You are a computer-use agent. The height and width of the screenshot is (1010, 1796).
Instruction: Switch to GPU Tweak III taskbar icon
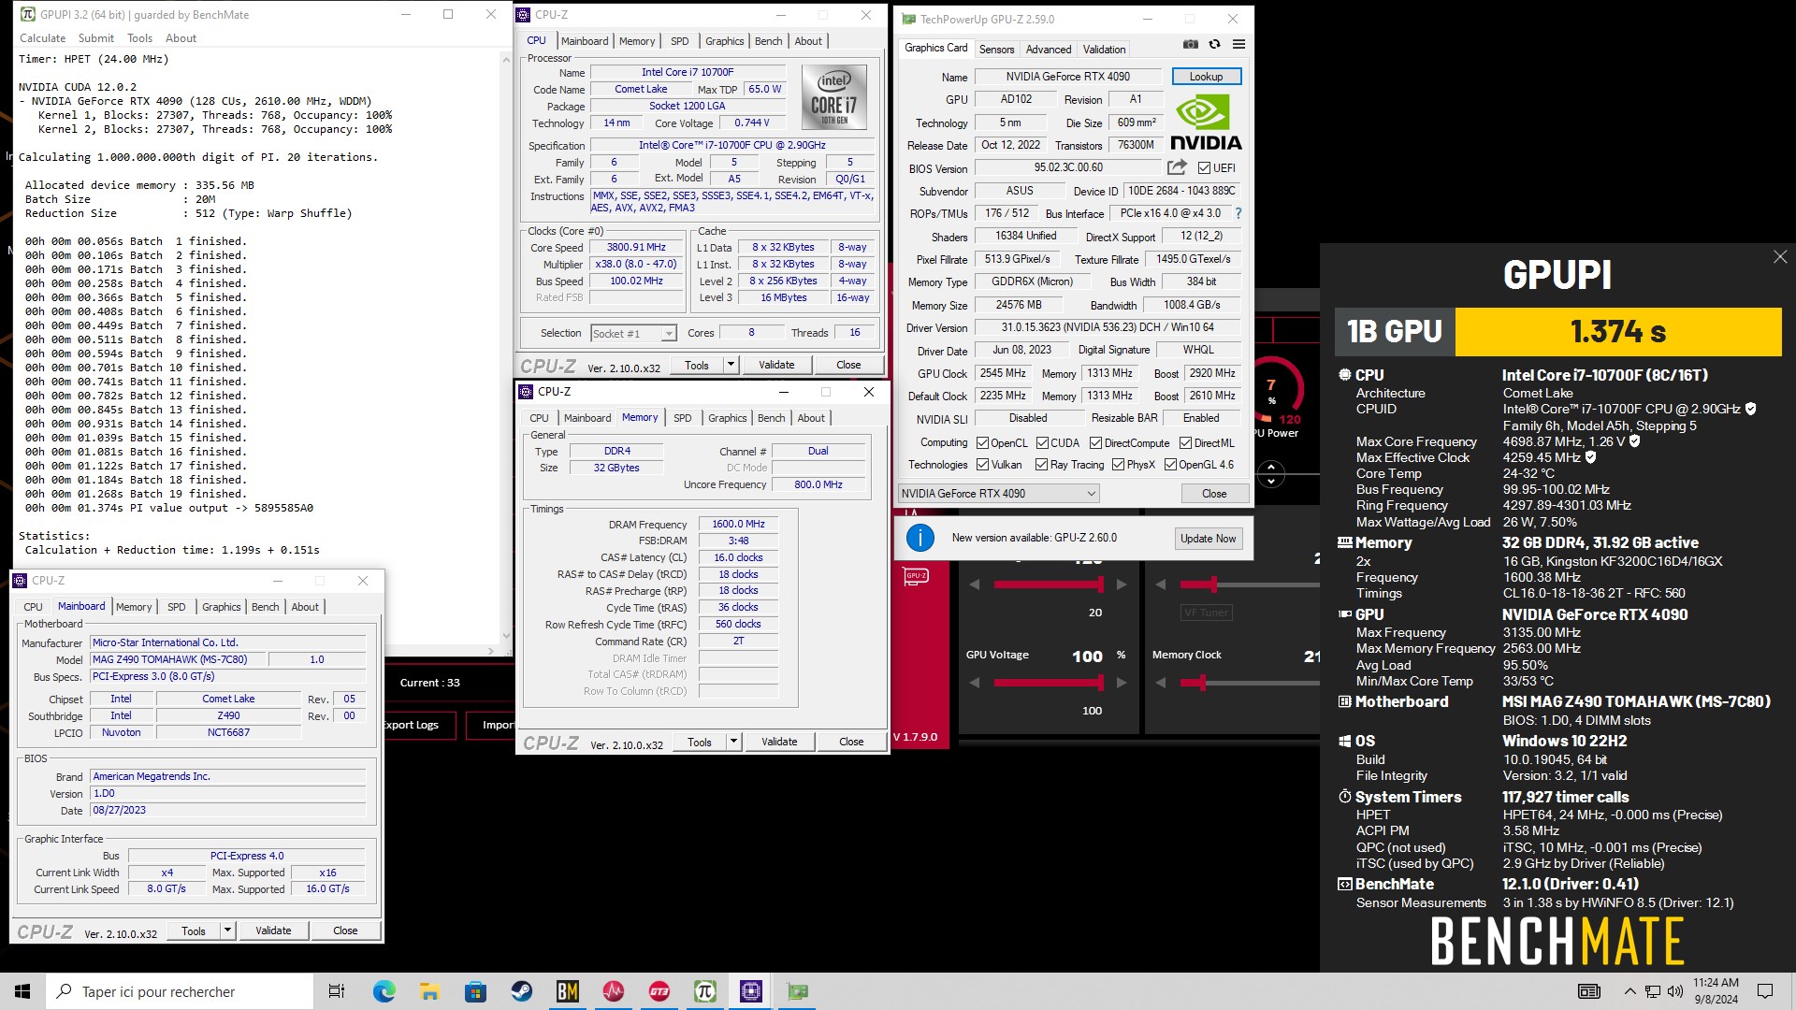(659, 991)
